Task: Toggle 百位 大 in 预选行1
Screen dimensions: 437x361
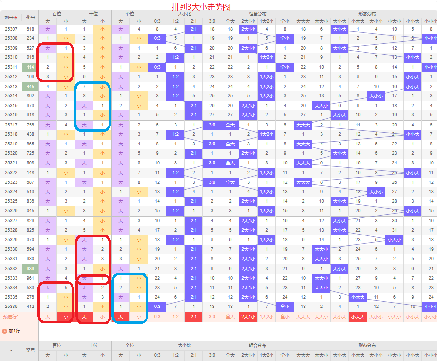Action: point(48,317)
